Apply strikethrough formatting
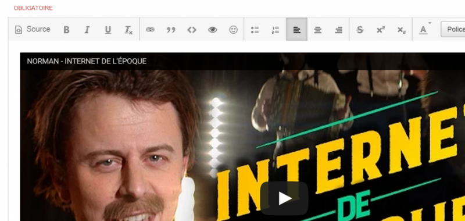465x221 pixels. [360, 29]
